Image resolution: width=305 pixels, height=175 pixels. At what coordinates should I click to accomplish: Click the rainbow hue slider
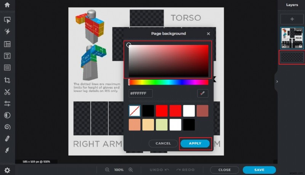pos(169,82)
